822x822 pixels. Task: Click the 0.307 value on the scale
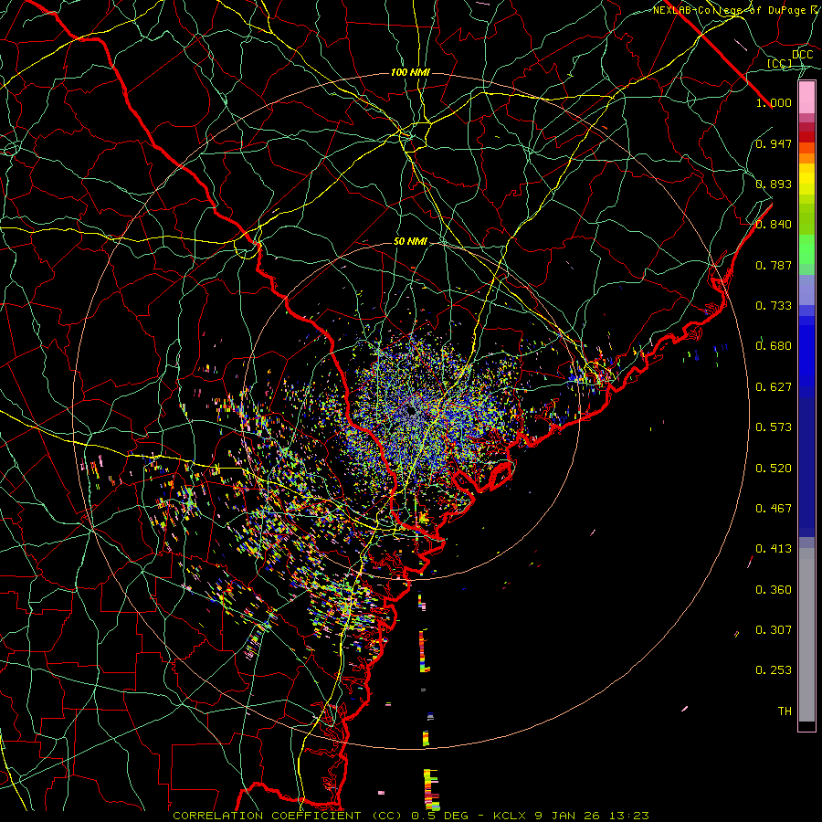(x=774, y=630)
